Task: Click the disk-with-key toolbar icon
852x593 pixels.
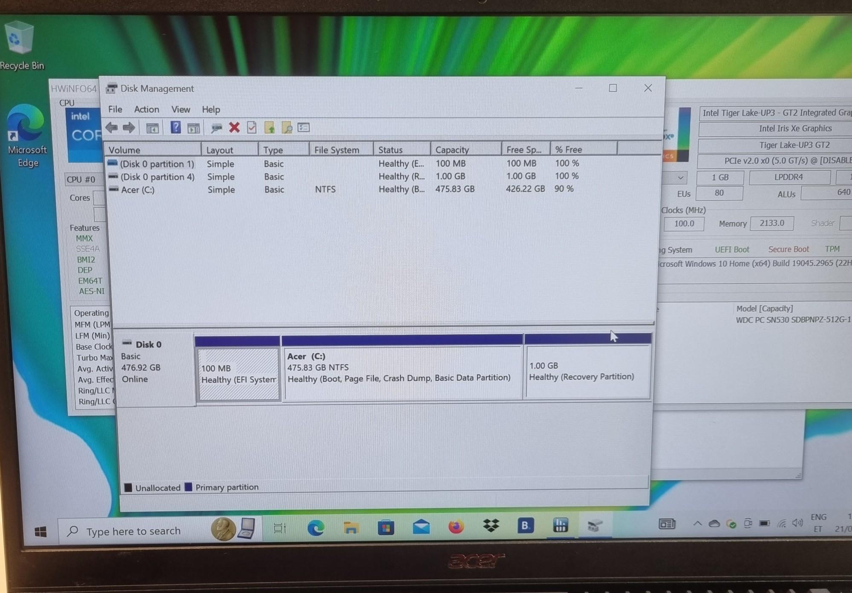Action: click(216, 128)
